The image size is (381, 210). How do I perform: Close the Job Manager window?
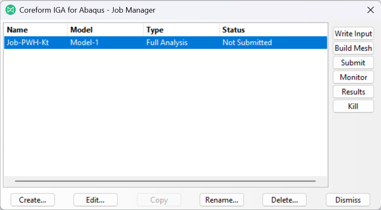[x=370, y=10]
